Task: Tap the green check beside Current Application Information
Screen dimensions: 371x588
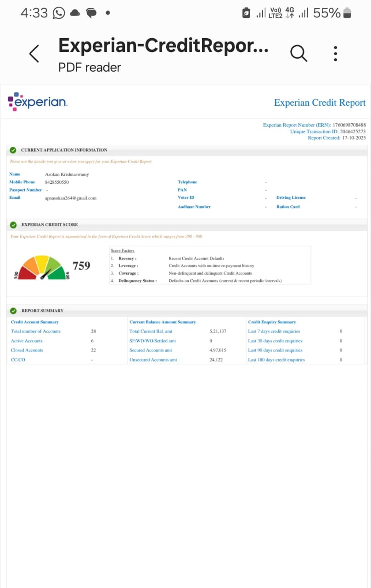Action: point(13,150)
